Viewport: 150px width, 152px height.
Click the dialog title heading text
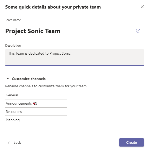pyautogui.click(x=53, y=7)
